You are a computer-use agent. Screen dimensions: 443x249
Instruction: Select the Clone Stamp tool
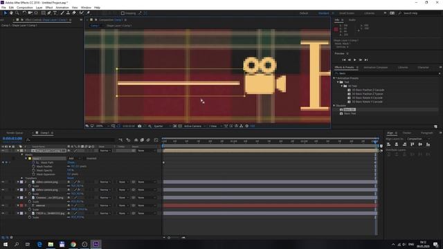pyautogui.click(x=68, y=13)
